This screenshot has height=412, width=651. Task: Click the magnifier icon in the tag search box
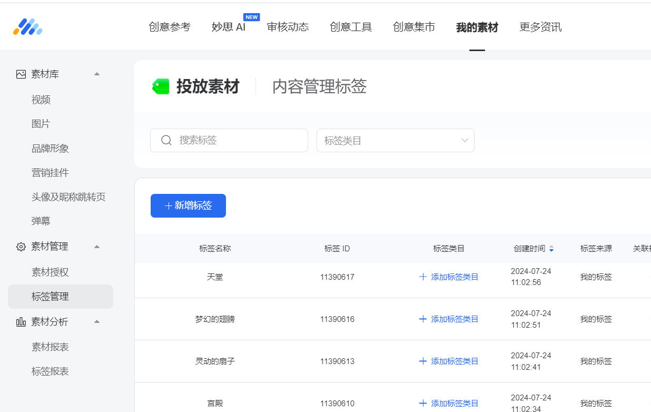(166, 140)
